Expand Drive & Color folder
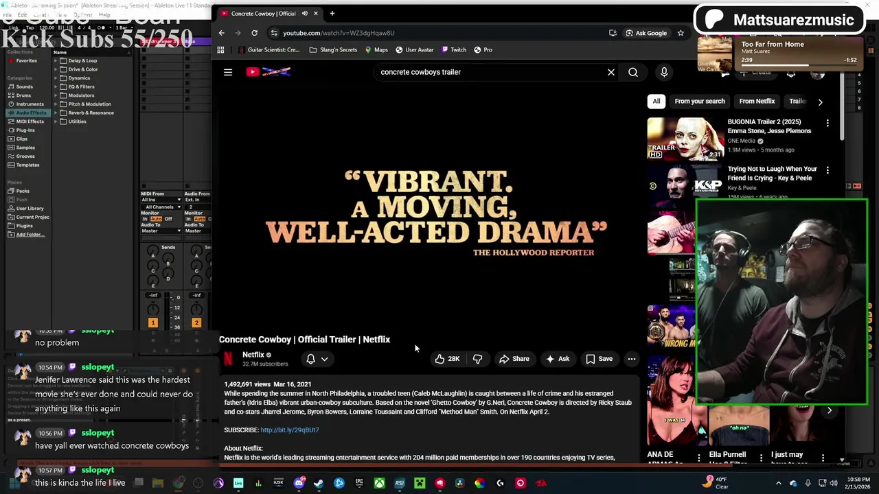The height and width of the screenshot is (494, 879). [x=55, y=69]
